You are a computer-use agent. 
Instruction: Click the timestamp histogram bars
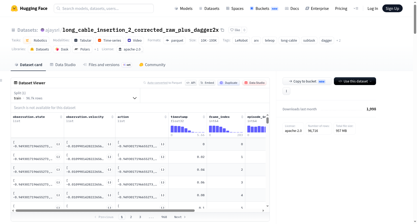(187, 129)
